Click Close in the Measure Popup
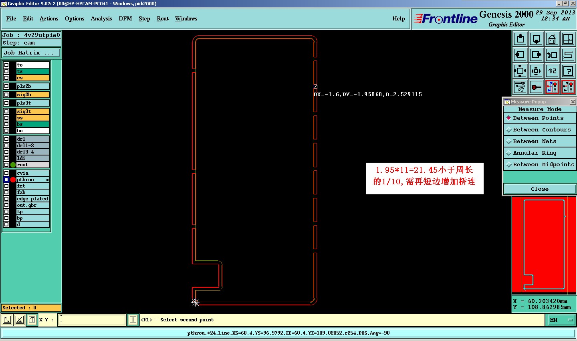The height and width of the screenshot is (341, 577). [x=540, y=189]
